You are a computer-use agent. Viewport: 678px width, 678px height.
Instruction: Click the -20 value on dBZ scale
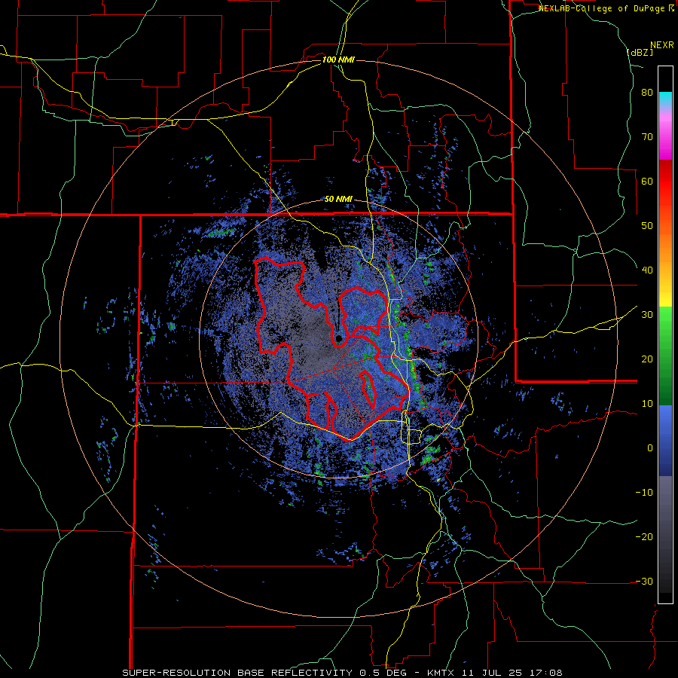click(644, 537)
